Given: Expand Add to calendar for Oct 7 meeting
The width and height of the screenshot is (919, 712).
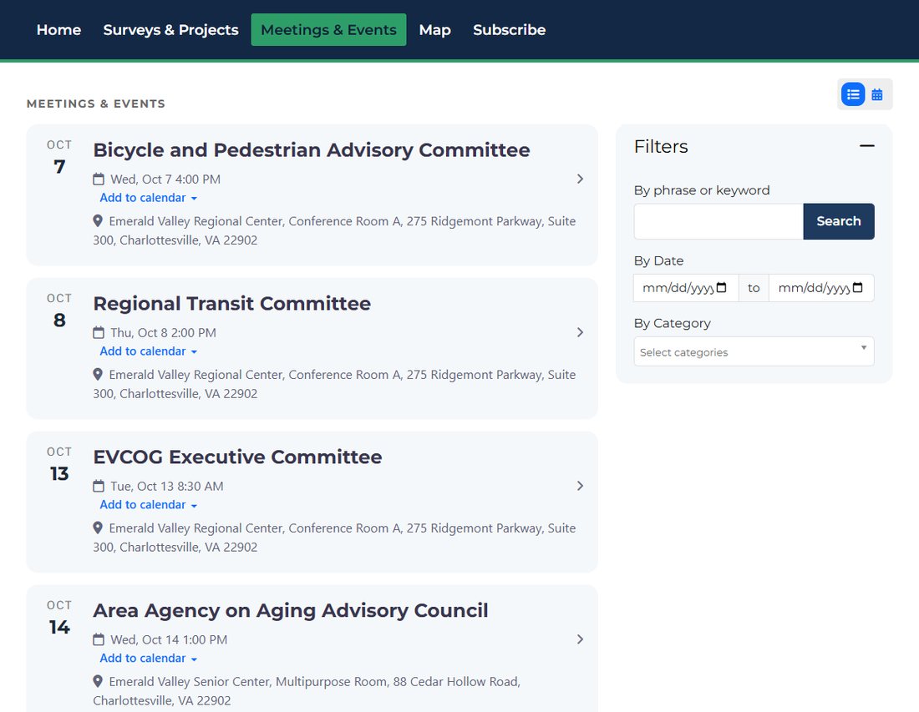Looking at the screenshot, I should [148, 198].
